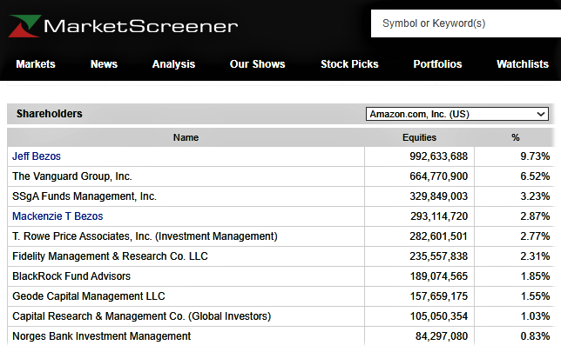The image size is (561, 352).
Task: Select equities value 664,770,900
Action: 439,176
